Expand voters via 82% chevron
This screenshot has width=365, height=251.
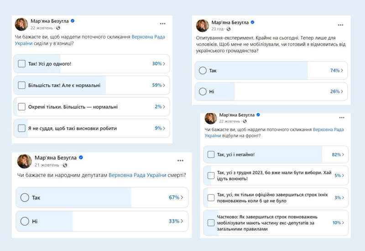pos(343,155)
